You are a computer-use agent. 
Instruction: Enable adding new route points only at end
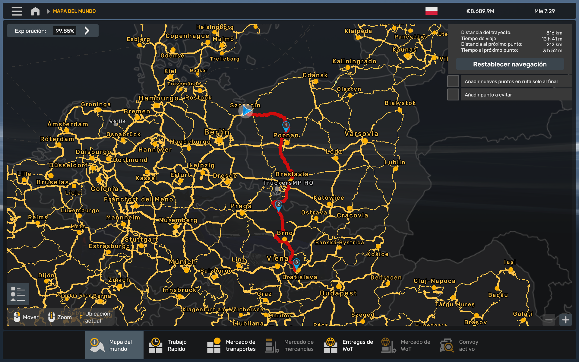coord(453,81)
